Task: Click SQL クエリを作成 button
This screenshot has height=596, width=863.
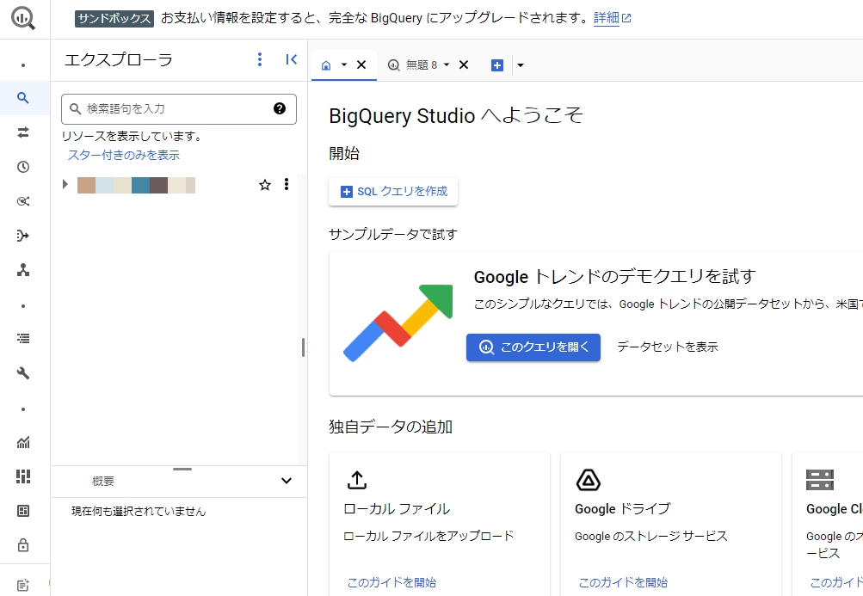Action: (392, 192)
